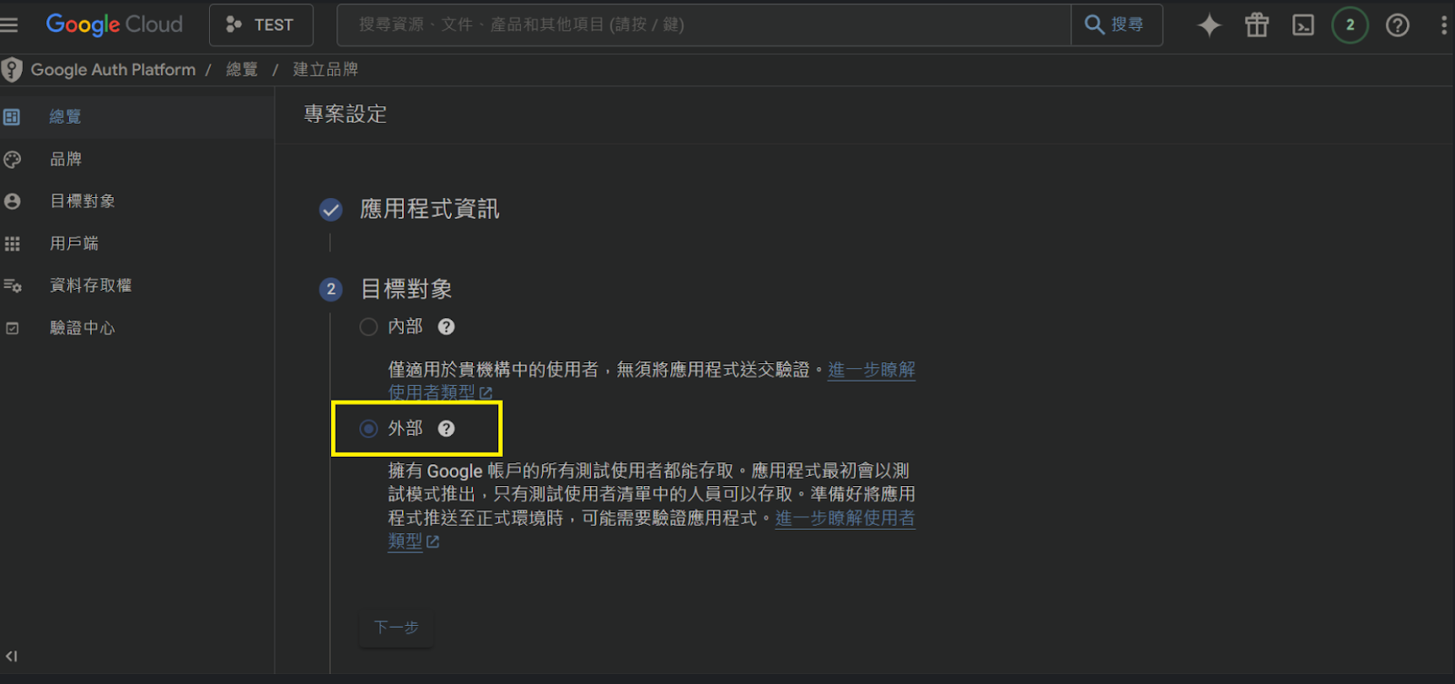
Task: Activate Cloud Shell terminal icon
Action: coord(1303,25)
